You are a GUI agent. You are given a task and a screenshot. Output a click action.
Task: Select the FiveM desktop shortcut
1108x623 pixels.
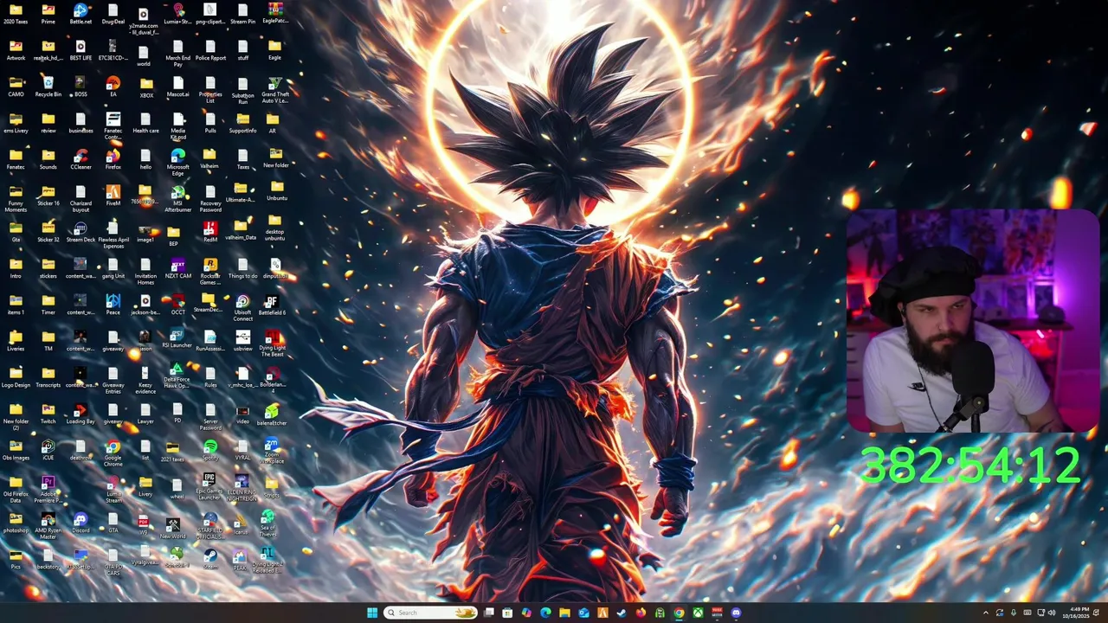click(x=113, y=196)
